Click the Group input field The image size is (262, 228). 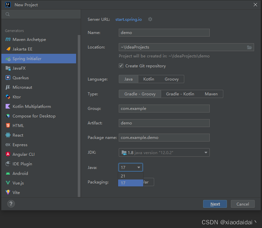coord(164,109)
